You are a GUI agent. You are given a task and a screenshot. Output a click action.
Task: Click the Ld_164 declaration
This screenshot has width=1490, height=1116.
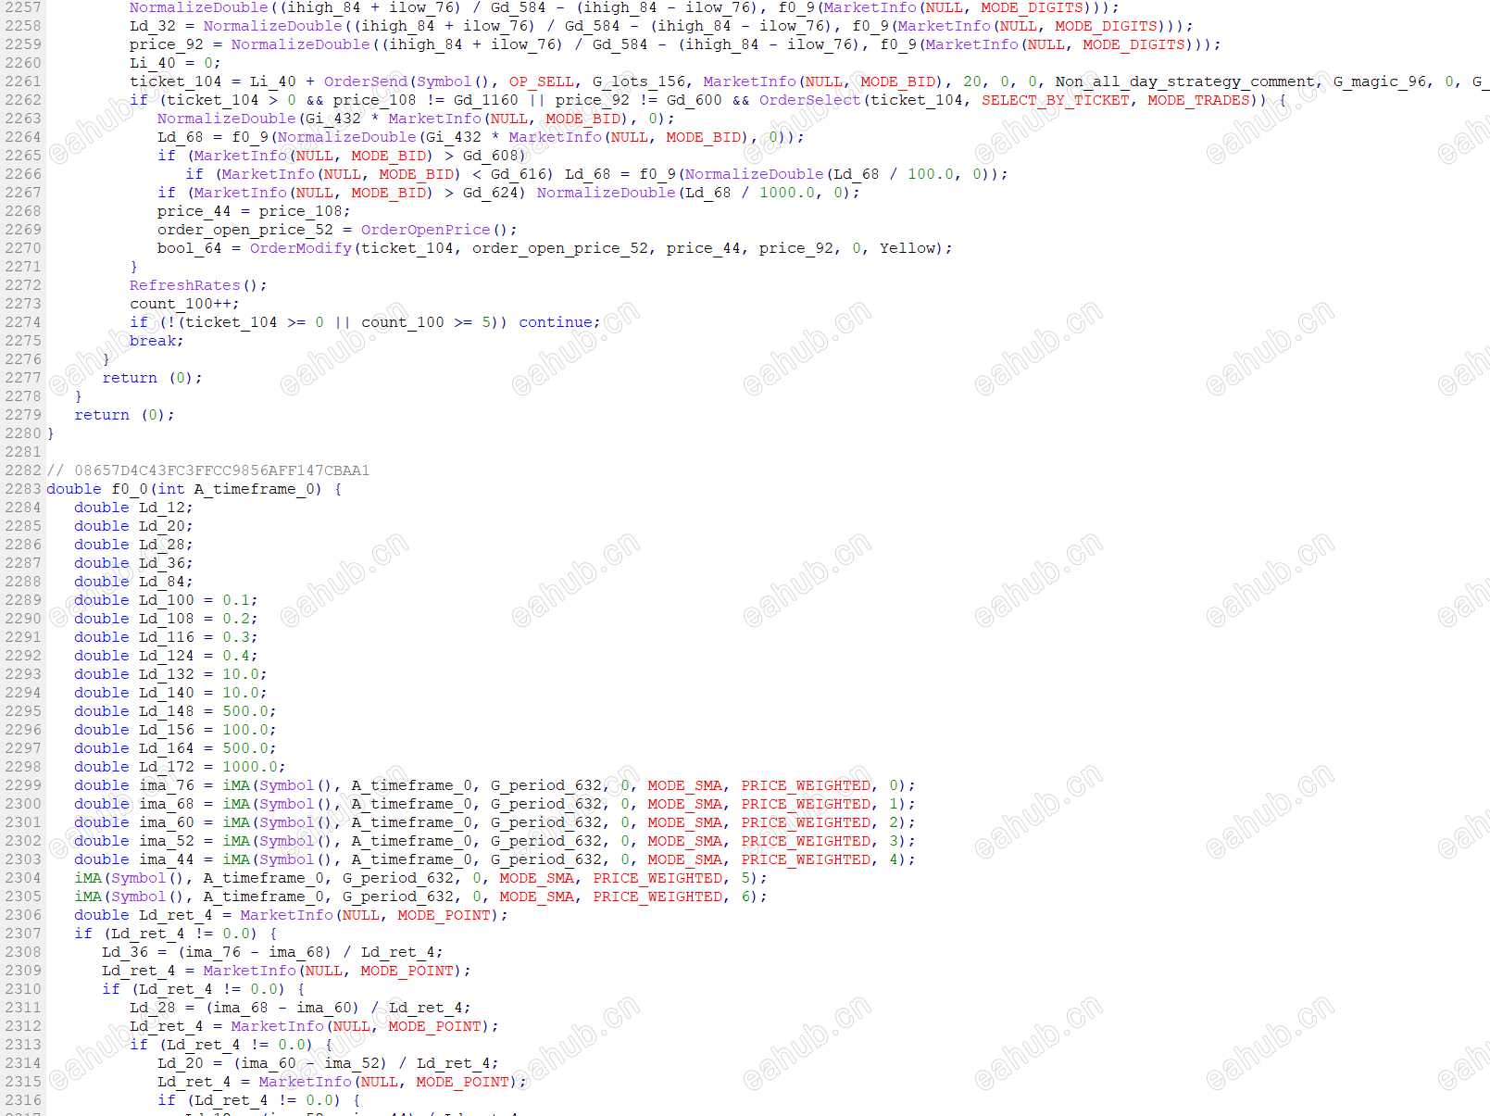pyautogui.click(x=175, y=748)
